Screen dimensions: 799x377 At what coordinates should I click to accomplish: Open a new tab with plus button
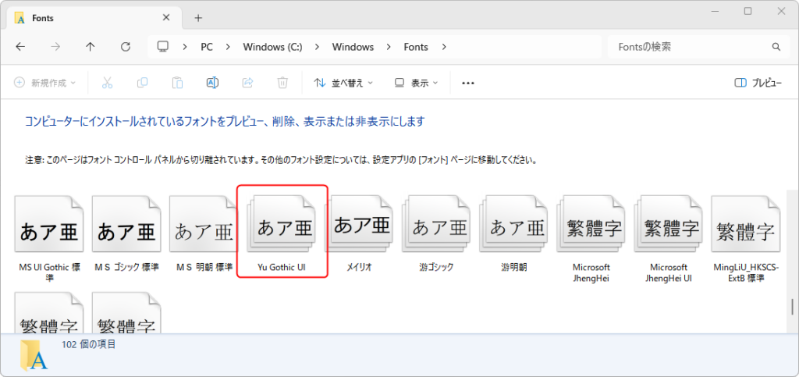(198, 18)
